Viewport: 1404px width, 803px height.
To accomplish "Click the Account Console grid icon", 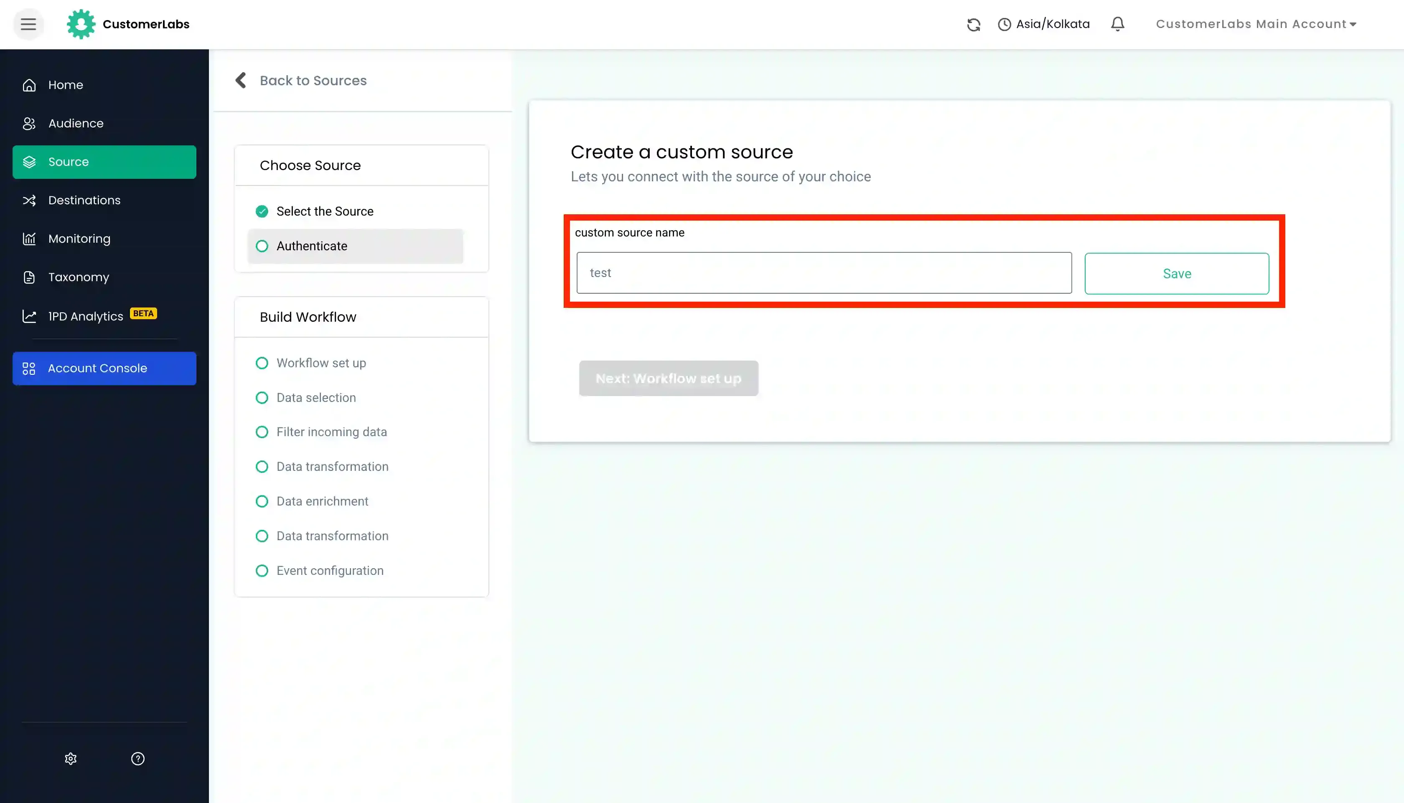I will [x=29, y=368].
